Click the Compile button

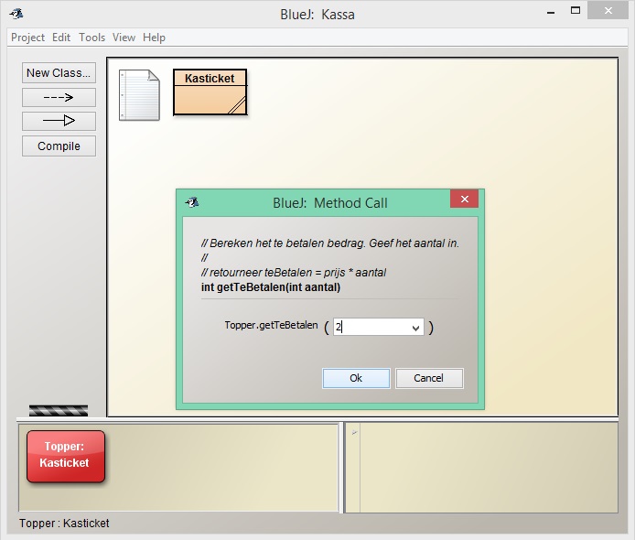59,146
